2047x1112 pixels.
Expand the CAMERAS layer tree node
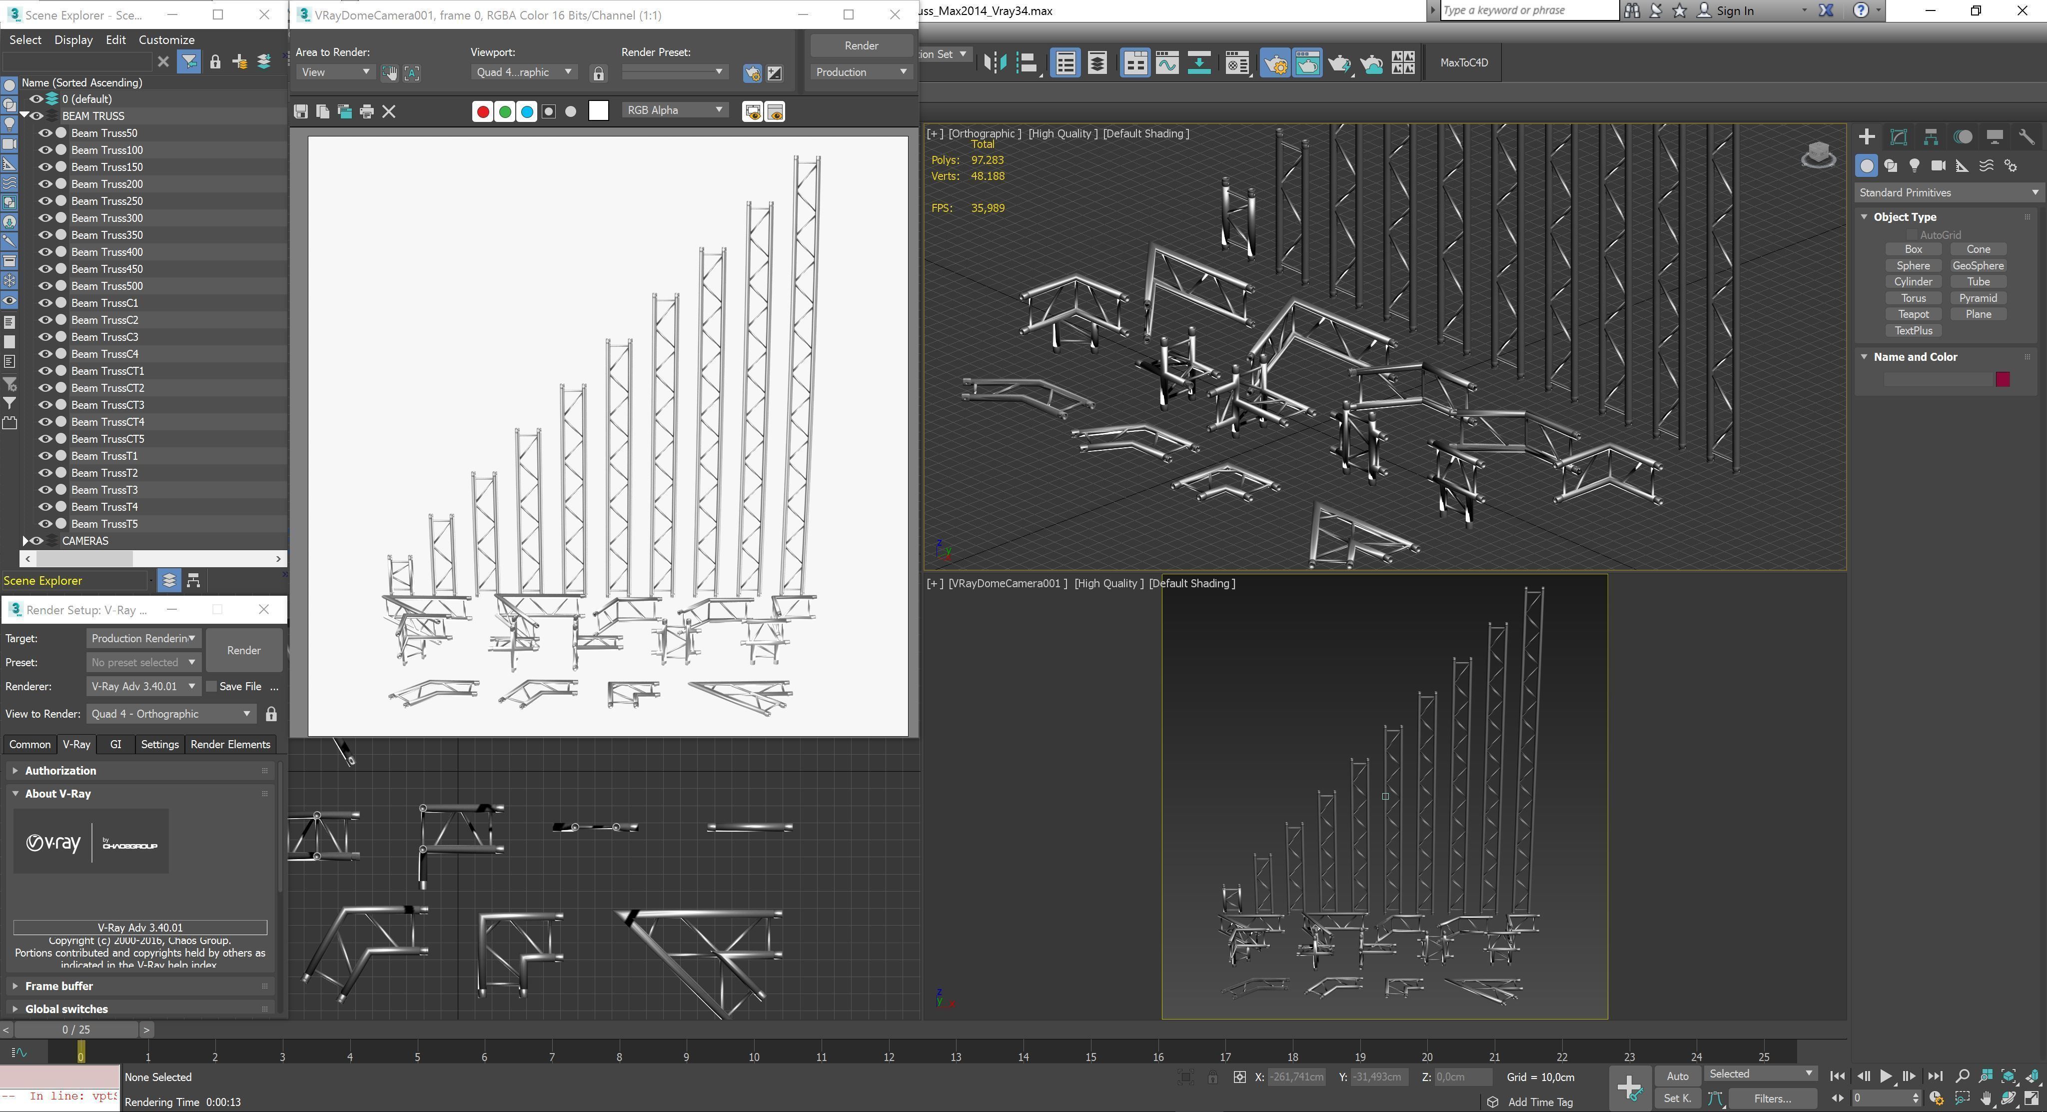click(25, 540)
